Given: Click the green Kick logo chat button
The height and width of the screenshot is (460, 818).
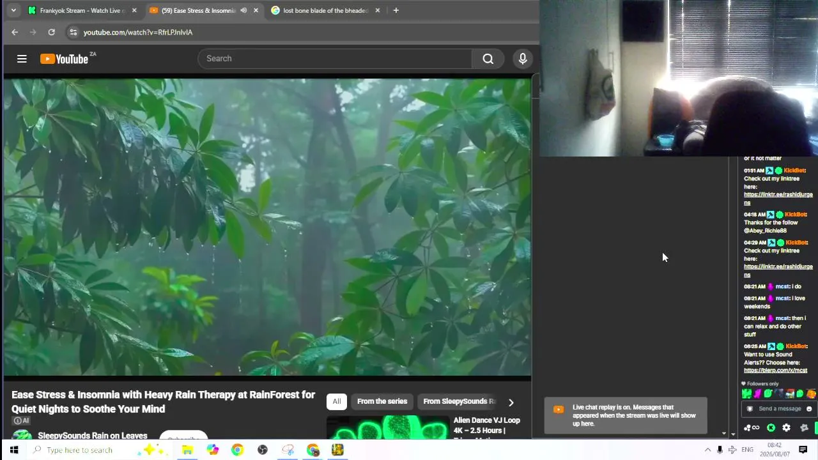Looking at the screenshot, I should tap(771, 427).
